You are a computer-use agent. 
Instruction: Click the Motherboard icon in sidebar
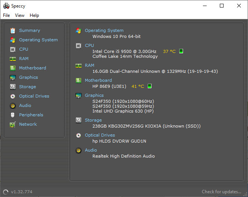tap(13, 68)
